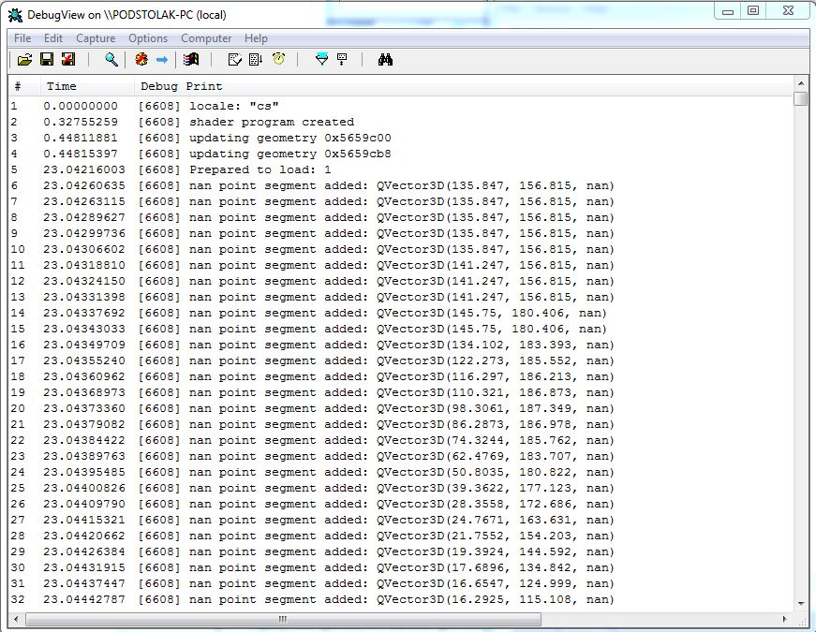Image resolution: width=816 pixels, height=632 pixels.
Task: Toggle Capture Kernel gear icon
Action: [x=141, y=60]
